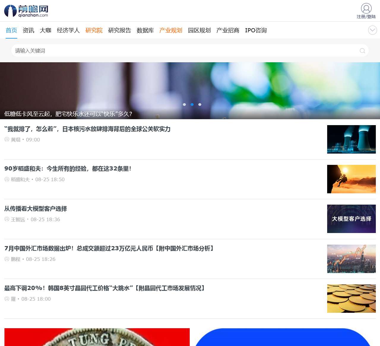The image size is (380, 346).
Task: Open the 研究报告 menu item
Action: point(120,30)
